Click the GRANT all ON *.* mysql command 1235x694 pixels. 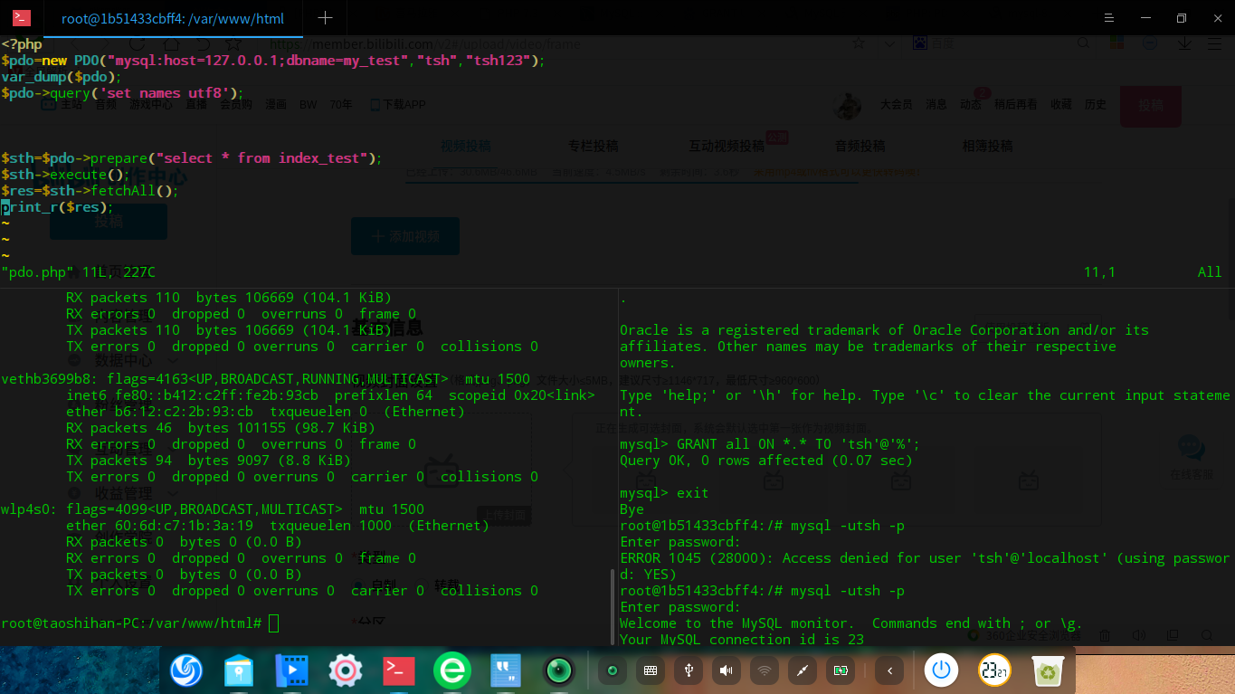click(x=770, y=444)
